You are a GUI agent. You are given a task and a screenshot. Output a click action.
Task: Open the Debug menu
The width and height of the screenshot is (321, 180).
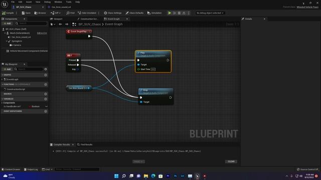[x=47, y=2]
